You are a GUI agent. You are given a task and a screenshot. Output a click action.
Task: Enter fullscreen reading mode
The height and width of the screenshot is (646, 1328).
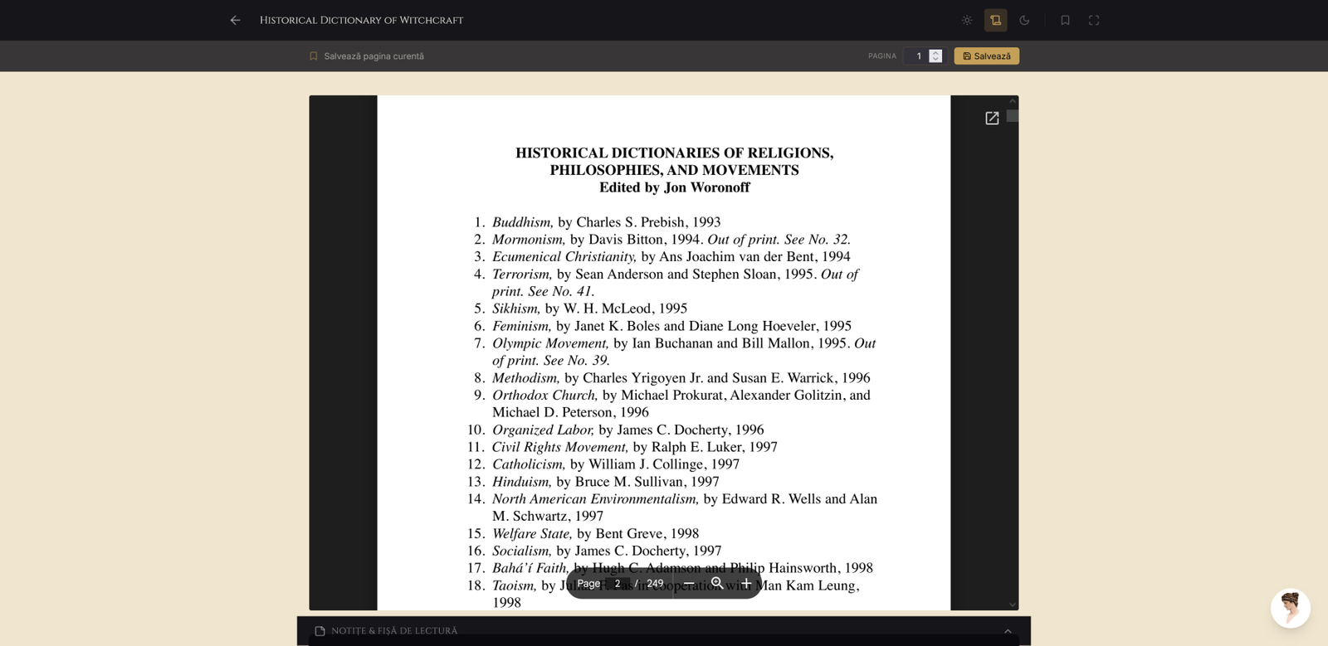coord(1094,20)
